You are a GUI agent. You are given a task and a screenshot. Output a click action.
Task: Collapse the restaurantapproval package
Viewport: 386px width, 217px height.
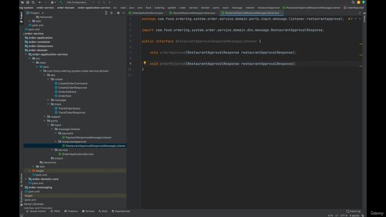tap(55, 142)
